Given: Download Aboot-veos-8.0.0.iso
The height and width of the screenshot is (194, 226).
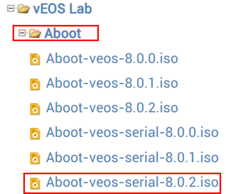Looking at the screenshot, I should point(112,58).
